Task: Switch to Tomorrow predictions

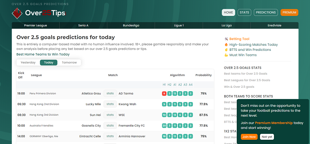Action: tap(69, 62)
